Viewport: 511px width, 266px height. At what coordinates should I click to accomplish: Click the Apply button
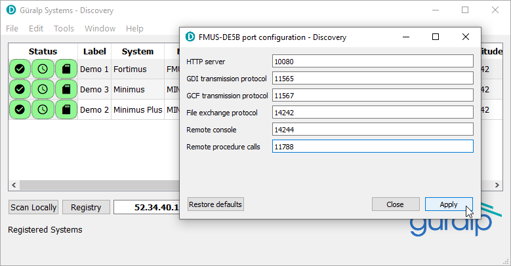point(449,204)
